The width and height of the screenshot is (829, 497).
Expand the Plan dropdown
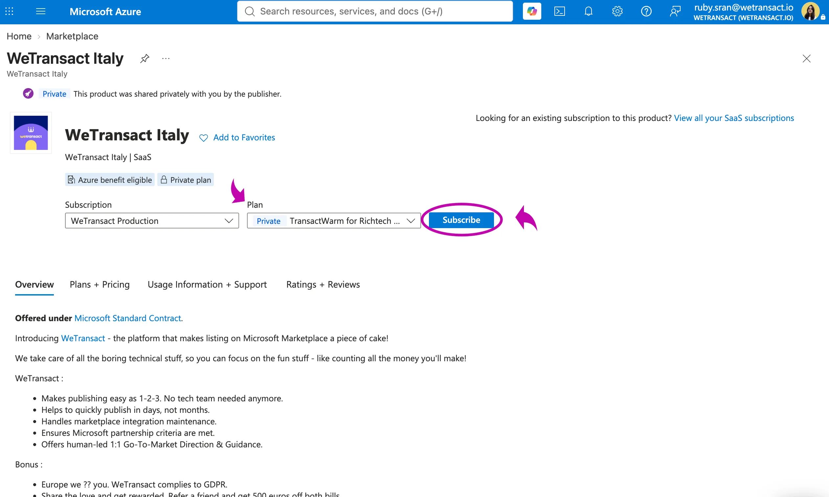coord(334,221)
